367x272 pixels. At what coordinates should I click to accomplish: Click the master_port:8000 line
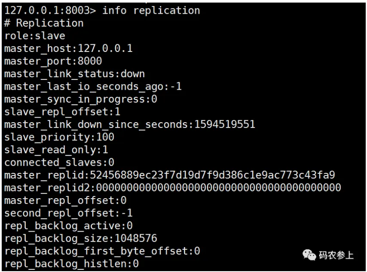53,61
